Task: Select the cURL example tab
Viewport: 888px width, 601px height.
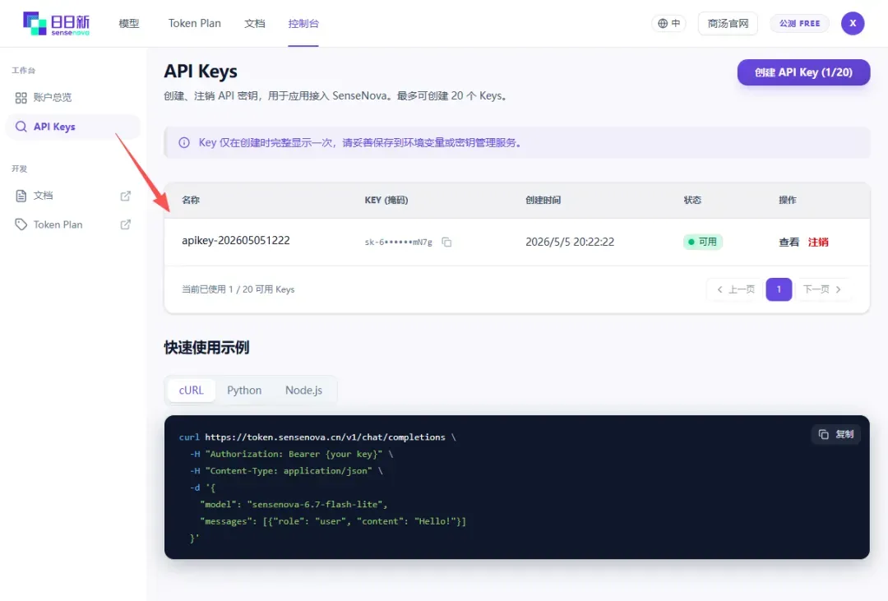Action: click(192, 391)
